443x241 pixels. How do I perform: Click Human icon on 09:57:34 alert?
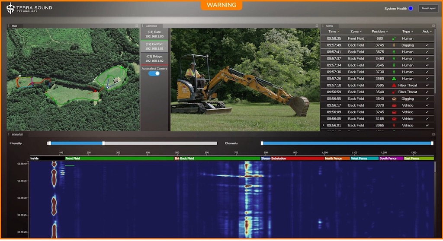point(394,65)
